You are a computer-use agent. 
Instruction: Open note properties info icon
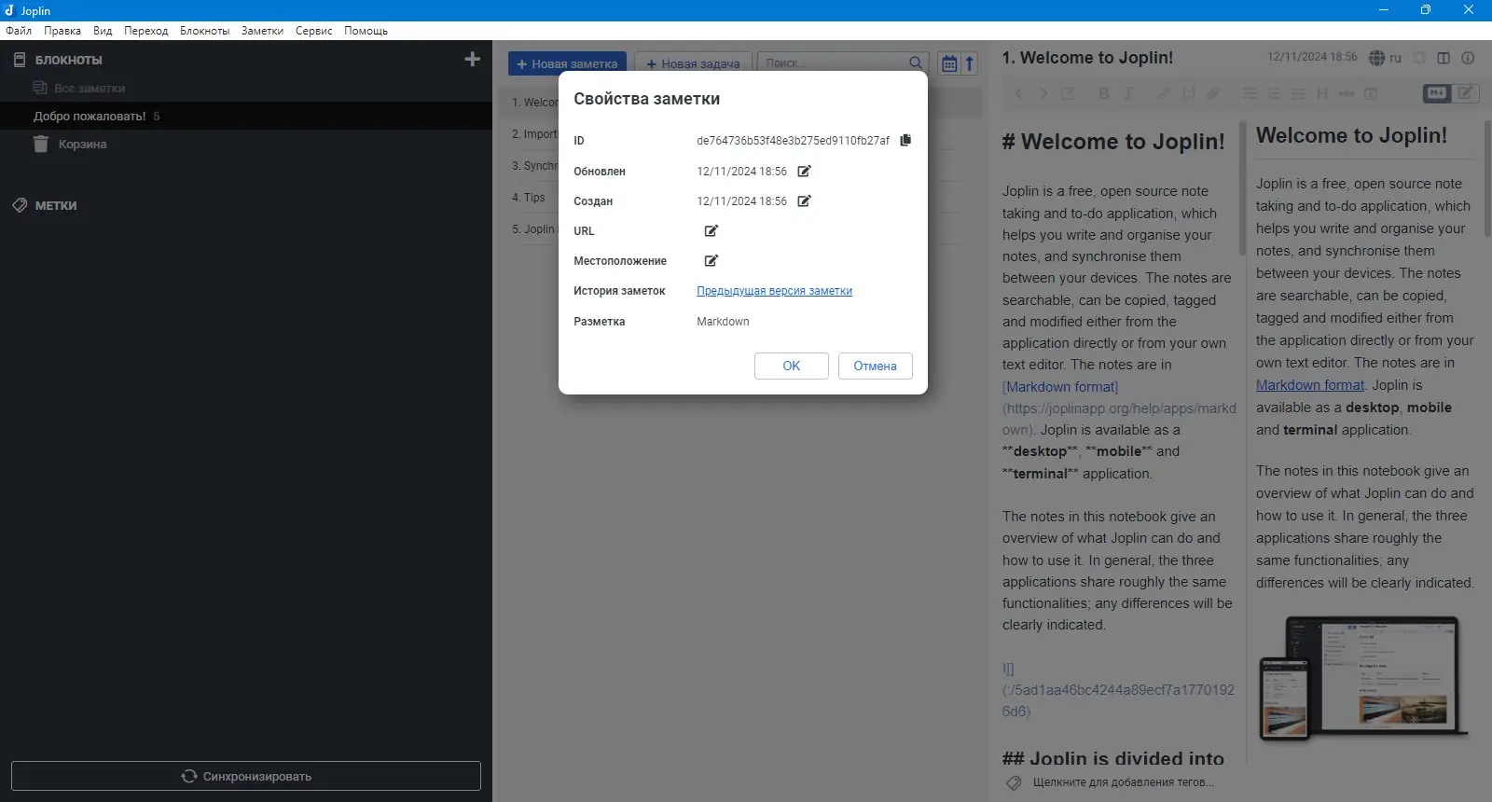1468,58
